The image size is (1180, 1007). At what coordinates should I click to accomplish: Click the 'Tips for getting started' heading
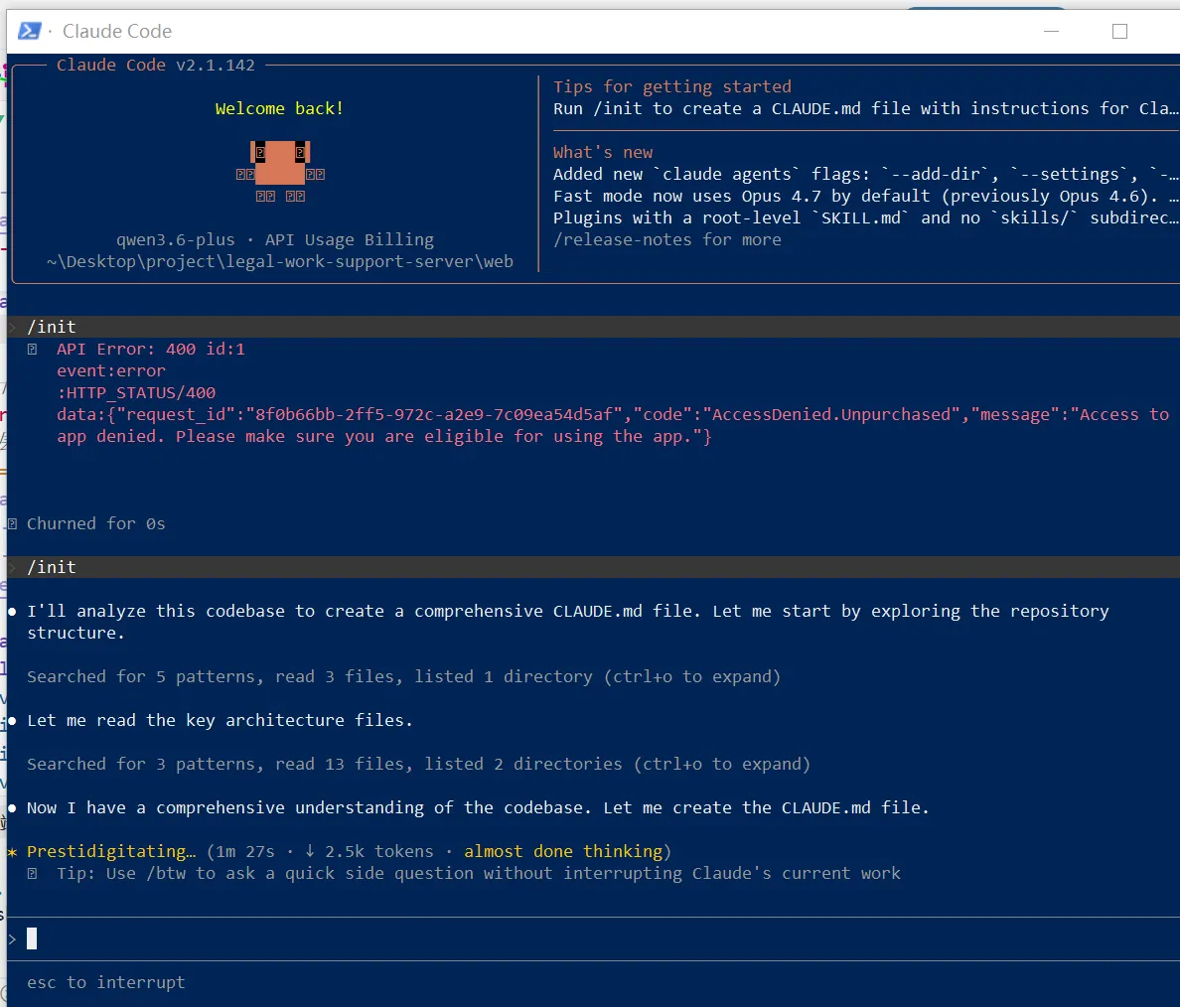click(x=672, y=86)
